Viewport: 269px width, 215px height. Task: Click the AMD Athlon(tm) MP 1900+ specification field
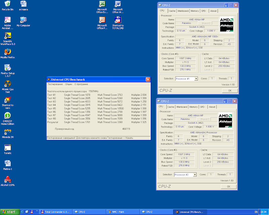(205, 37)
